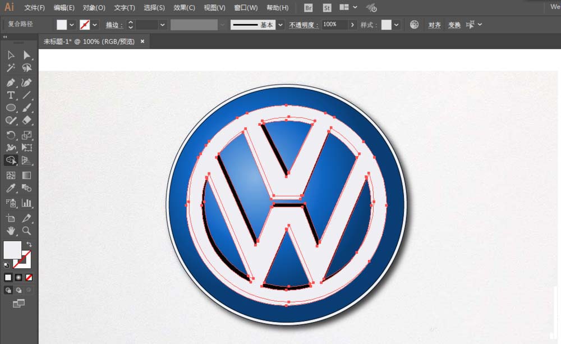Open Adobe Bridge via Br icon
This screenshot has width=561, height=344.
309,8
